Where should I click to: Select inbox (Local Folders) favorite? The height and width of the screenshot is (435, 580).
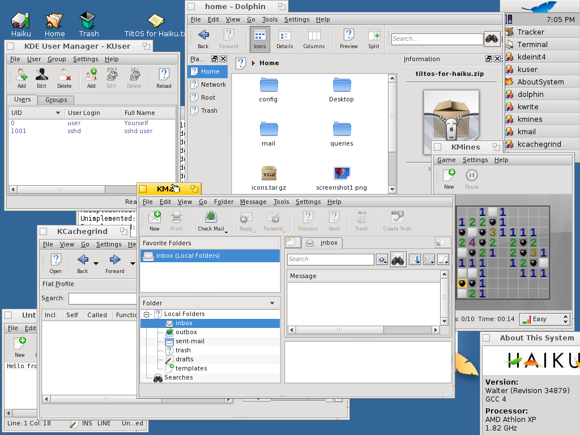[x=210, y=256]
